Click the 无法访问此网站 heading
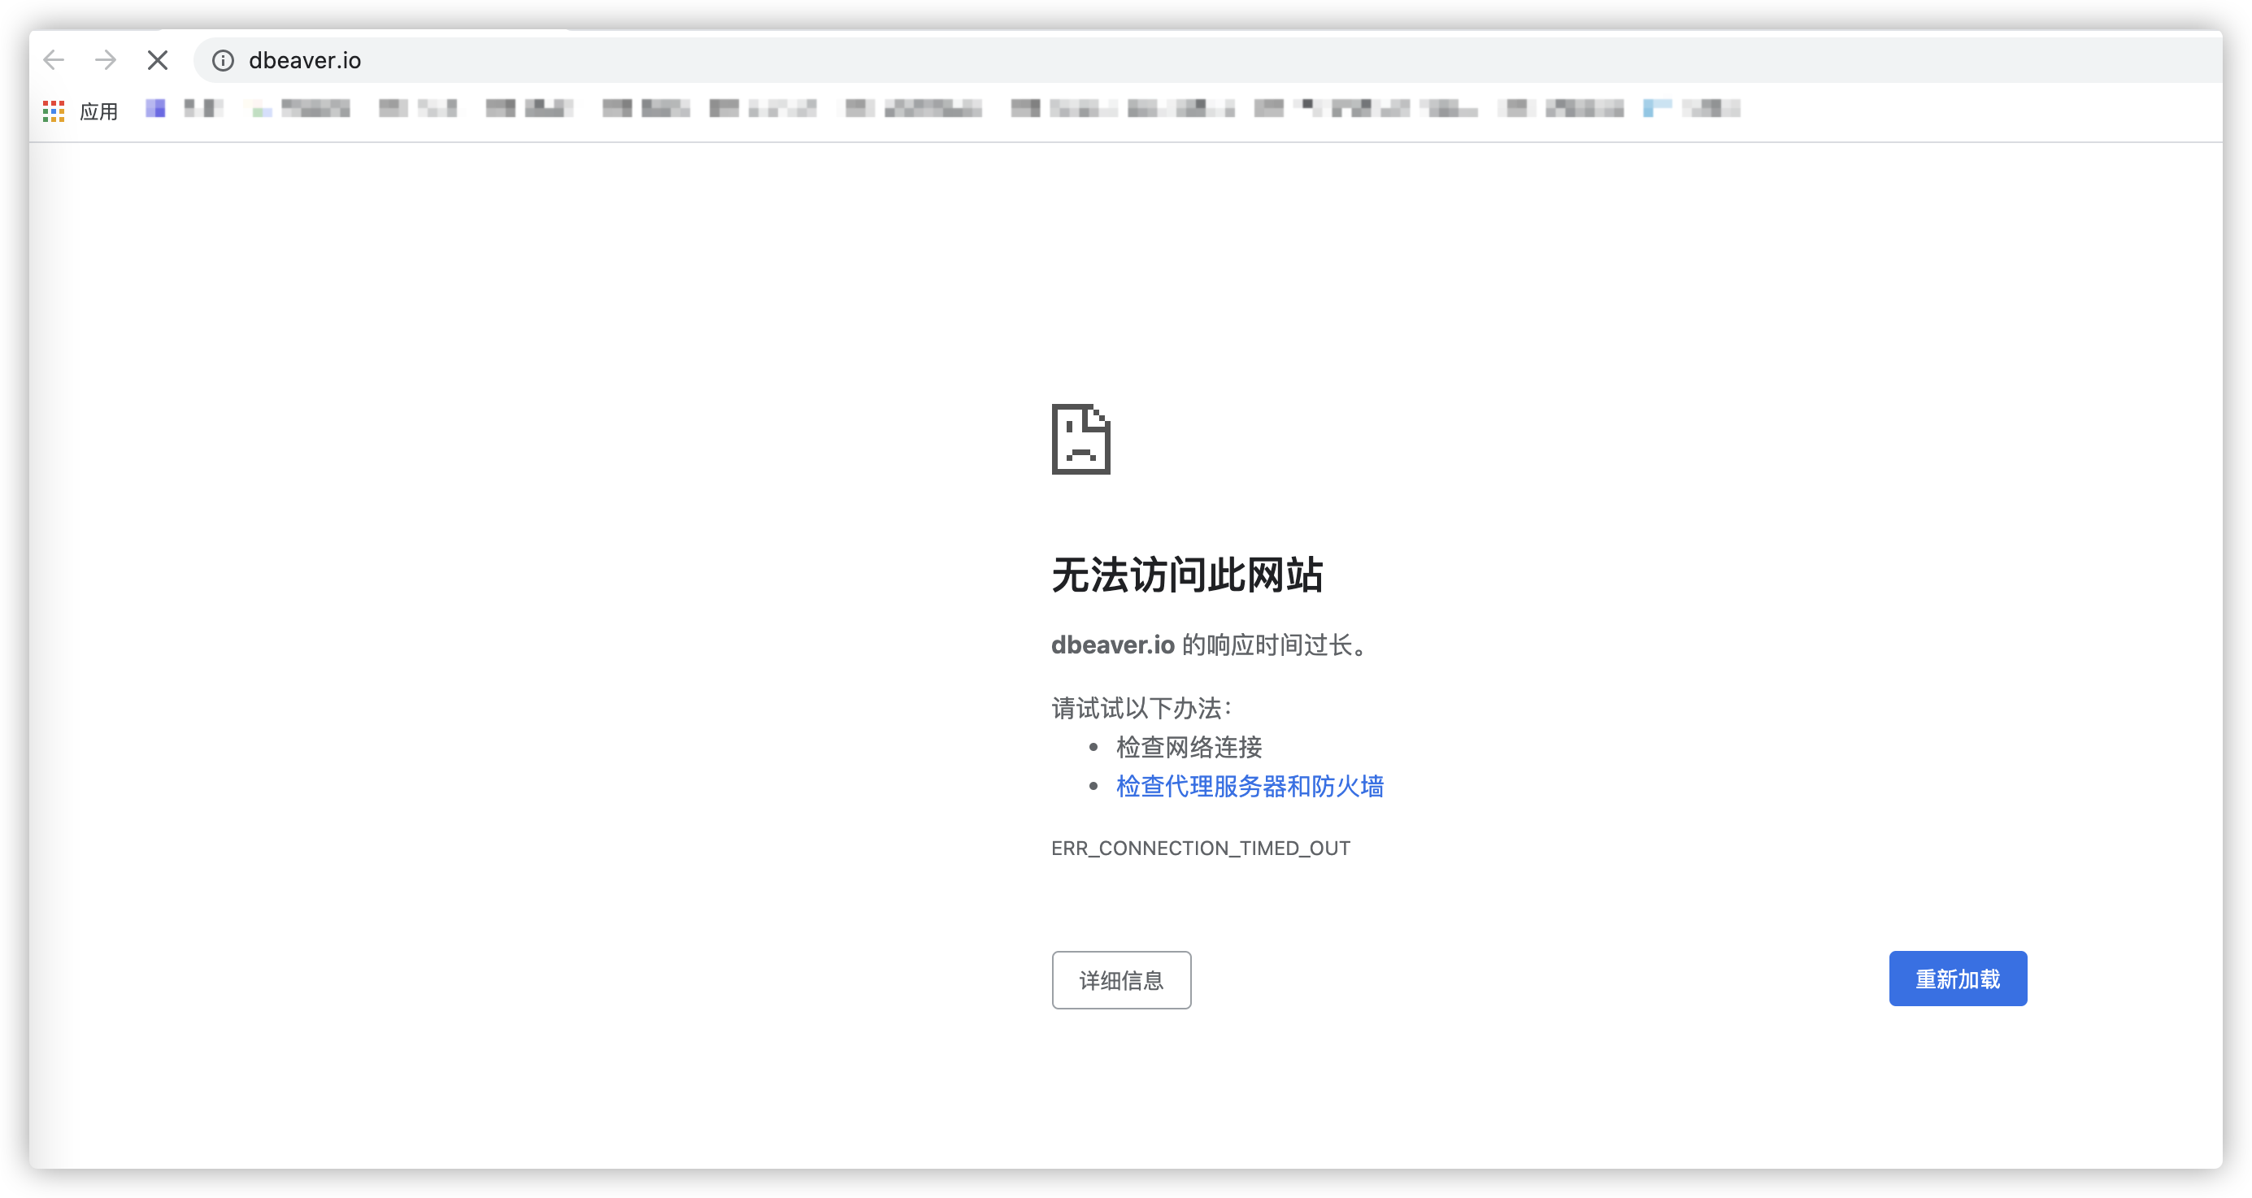2252x1198 pixels. click(1186, 575)
